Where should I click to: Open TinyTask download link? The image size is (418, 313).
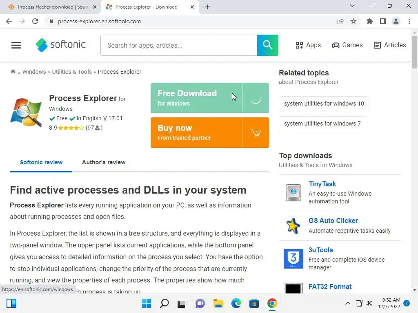point(322,184)
